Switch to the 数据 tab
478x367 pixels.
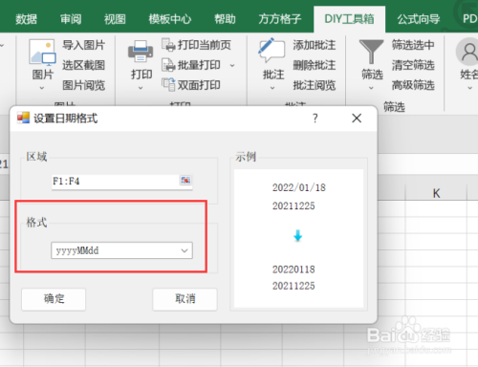tap(26, 19)
